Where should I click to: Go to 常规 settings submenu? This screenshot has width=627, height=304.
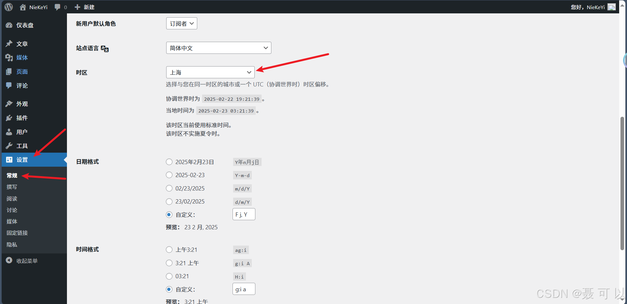tap(12, 175)
